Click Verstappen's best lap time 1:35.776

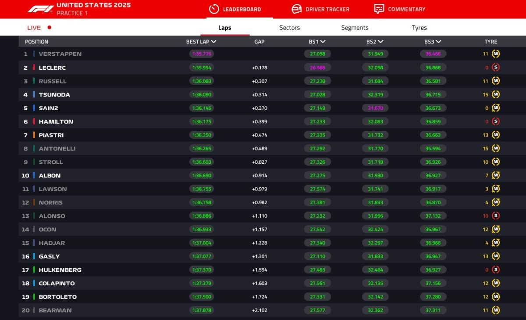(x=201, y=54)
